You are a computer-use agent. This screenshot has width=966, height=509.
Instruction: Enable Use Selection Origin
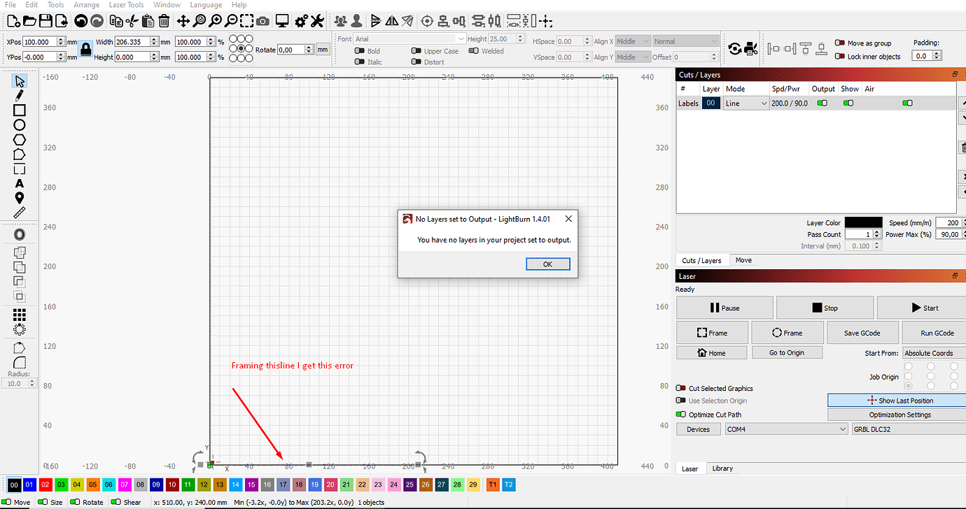[x=679, y=401]
